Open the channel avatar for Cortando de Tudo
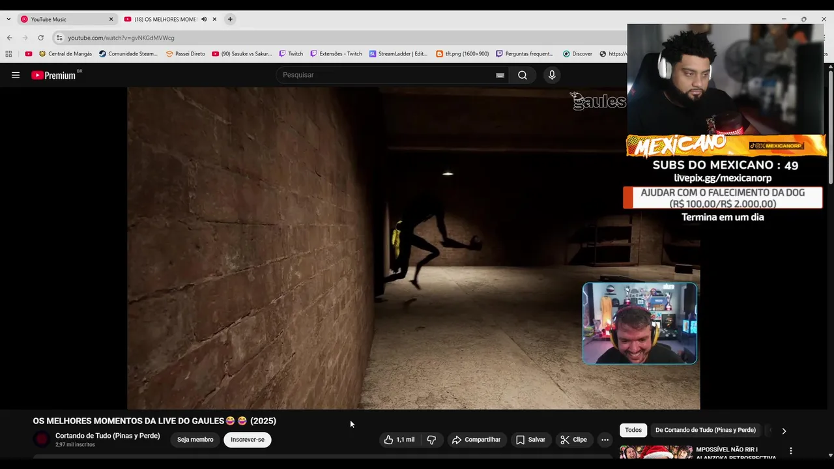The height and width of the screenshot is (469, 834). tap(42, 440)
